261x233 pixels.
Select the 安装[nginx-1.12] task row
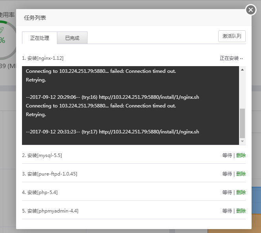click(x=134, y=58)
